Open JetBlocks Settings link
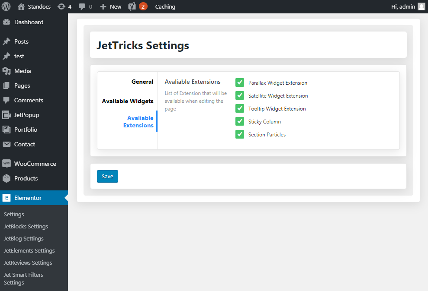 point(26,227)
